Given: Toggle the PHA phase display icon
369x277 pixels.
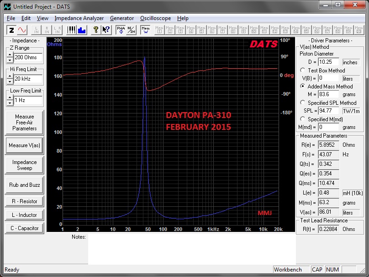Looking at the screenshot, I should coord(121,30).
